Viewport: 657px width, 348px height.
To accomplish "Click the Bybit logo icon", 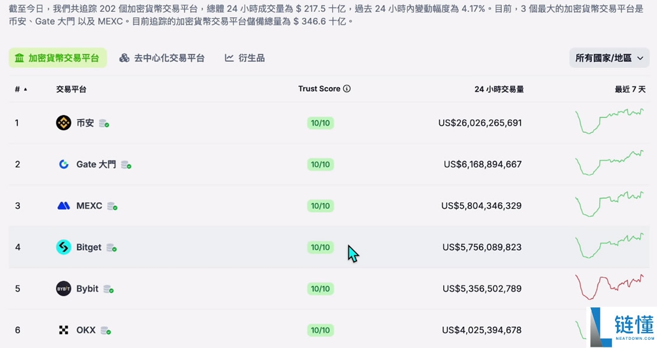I will click(x=64, y=289).
